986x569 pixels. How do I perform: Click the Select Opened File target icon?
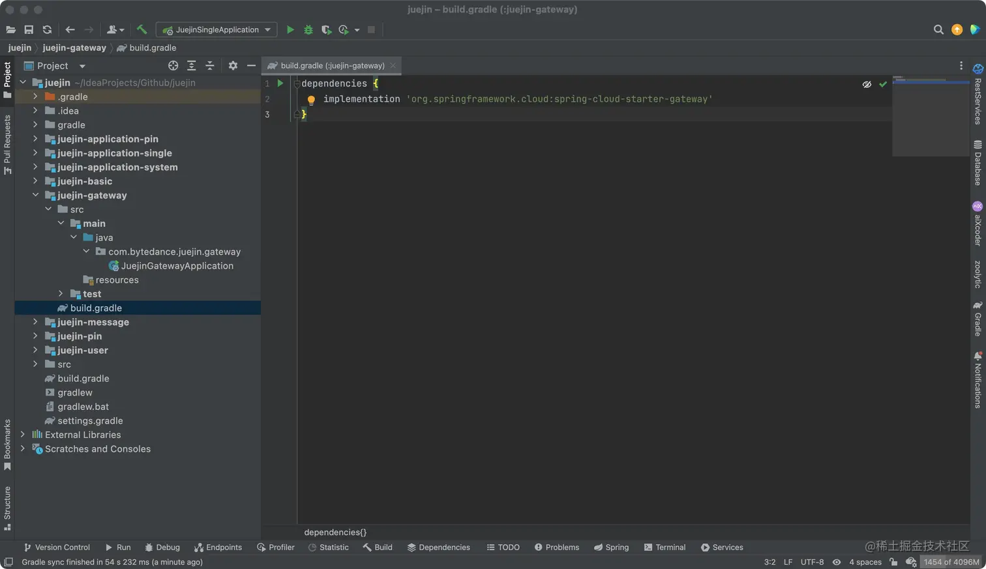coord(173,65)
